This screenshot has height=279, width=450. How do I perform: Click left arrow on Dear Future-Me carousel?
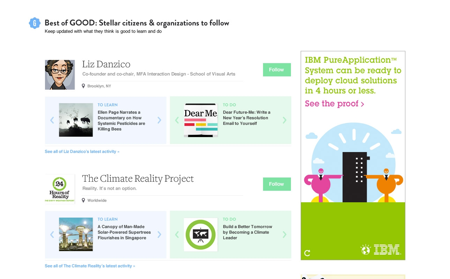point(177,120)
